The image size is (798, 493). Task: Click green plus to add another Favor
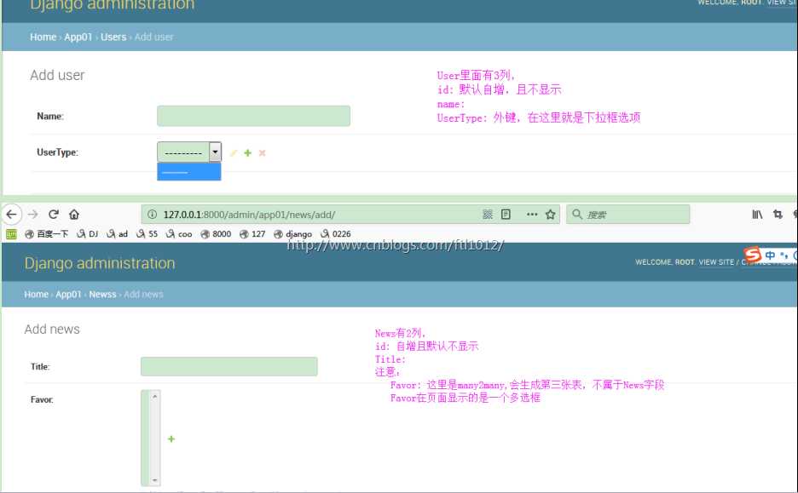click(x=171, y=439)
